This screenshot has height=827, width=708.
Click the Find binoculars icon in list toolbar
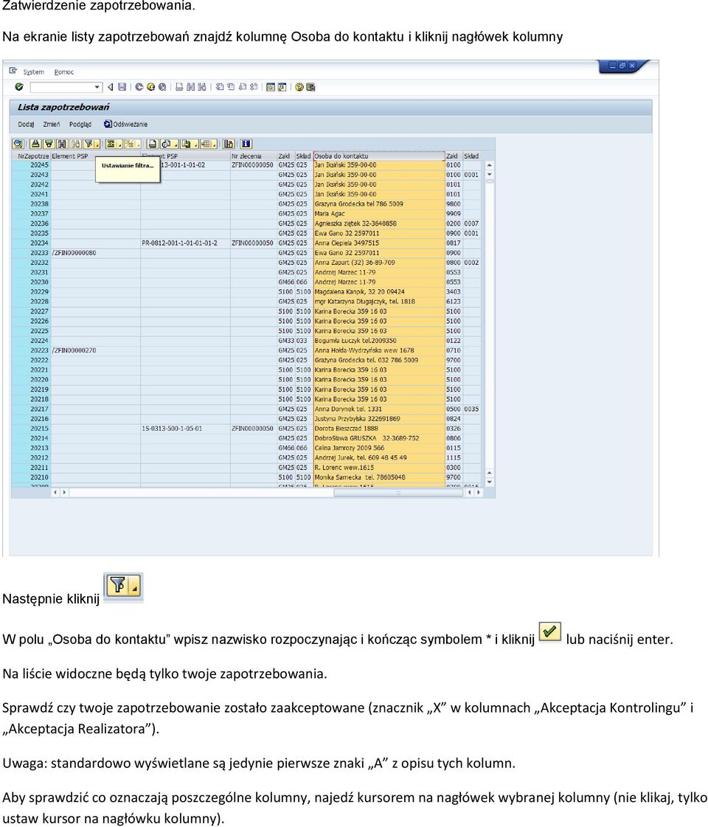pos(62,144)
